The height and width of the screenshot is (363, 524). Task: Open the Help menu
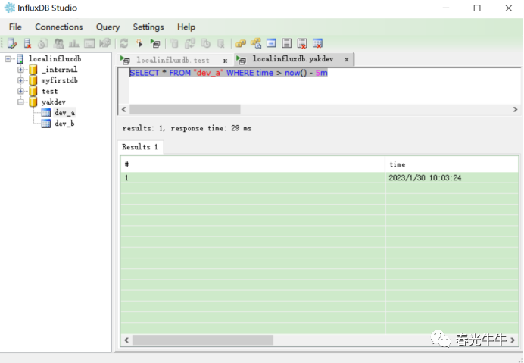point(186,27)
